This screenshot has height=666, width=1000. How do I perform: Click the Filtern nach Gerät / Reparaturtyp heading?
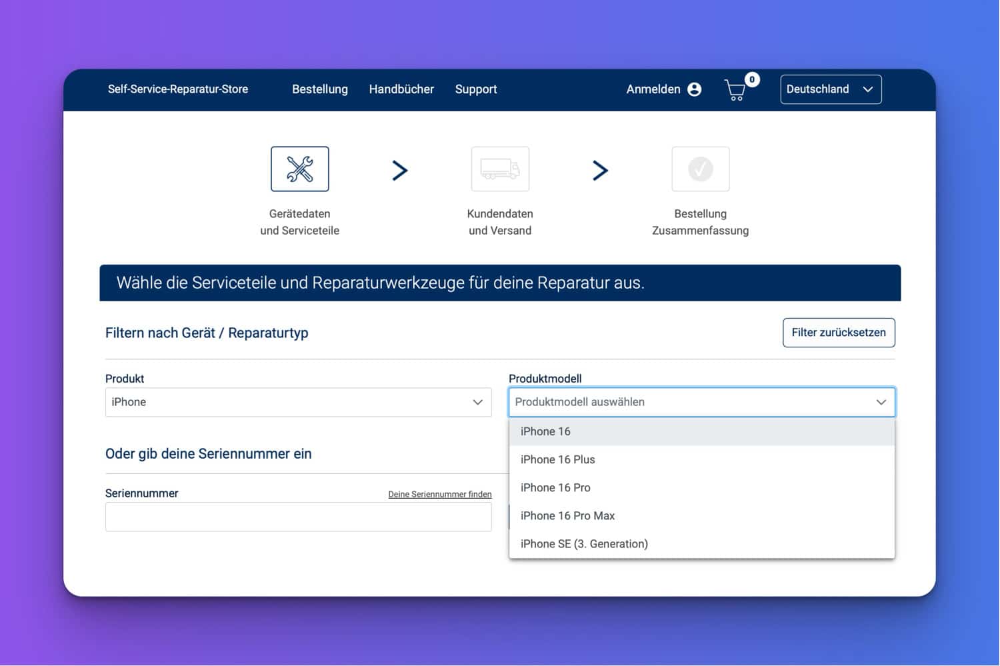coord(207,333)
